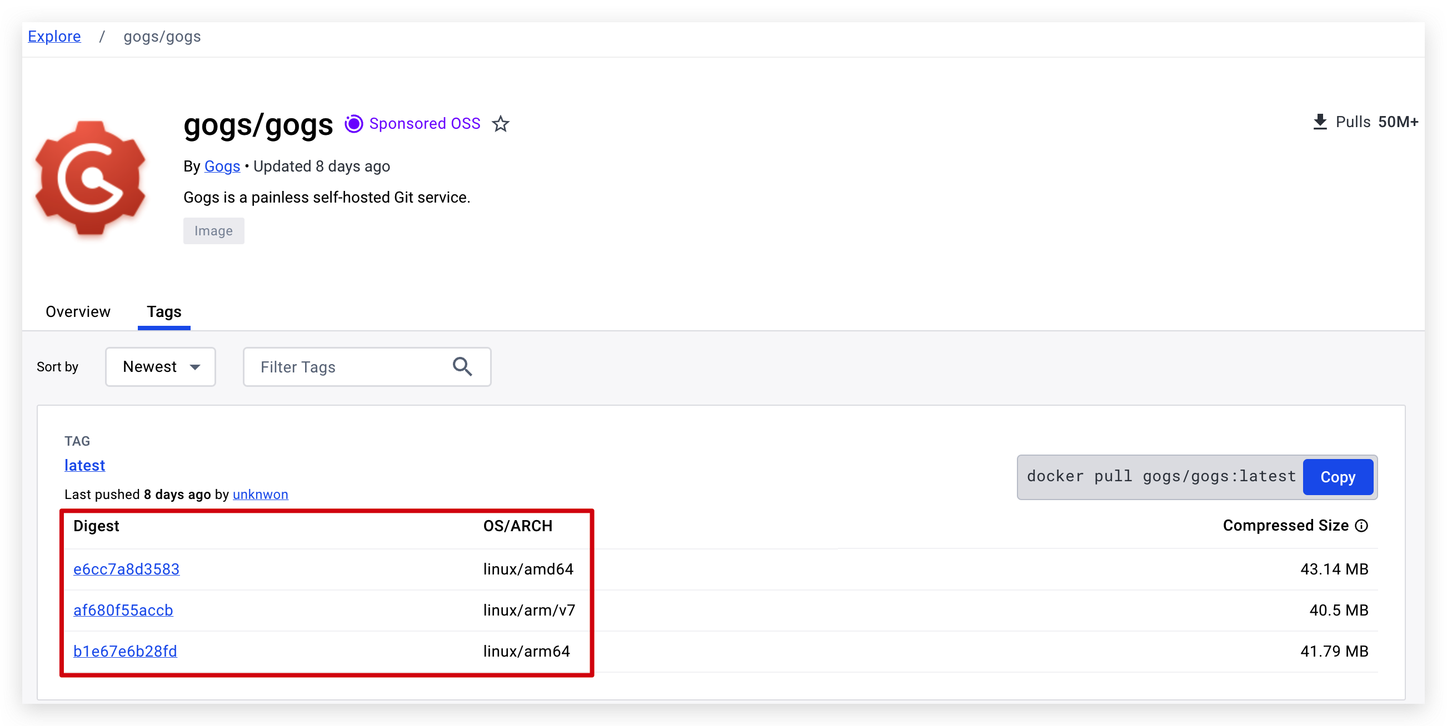Click the Sponsored OSS label text
This screenshot has width=1447, height=726.
point(425,123)
